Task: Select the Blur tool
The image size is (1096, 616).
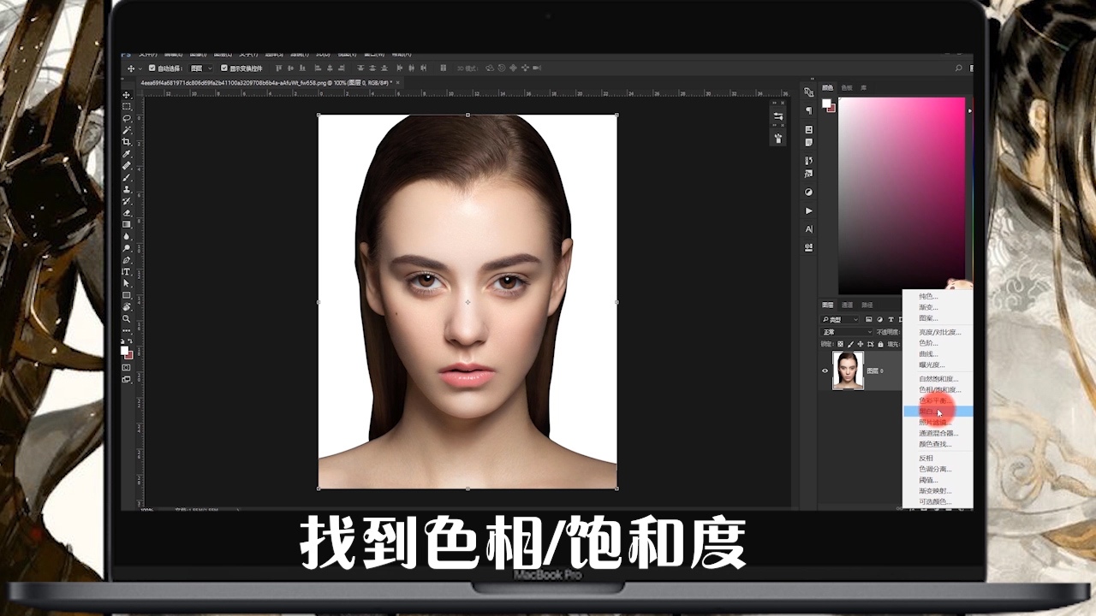Action: [x=127, y=236]
